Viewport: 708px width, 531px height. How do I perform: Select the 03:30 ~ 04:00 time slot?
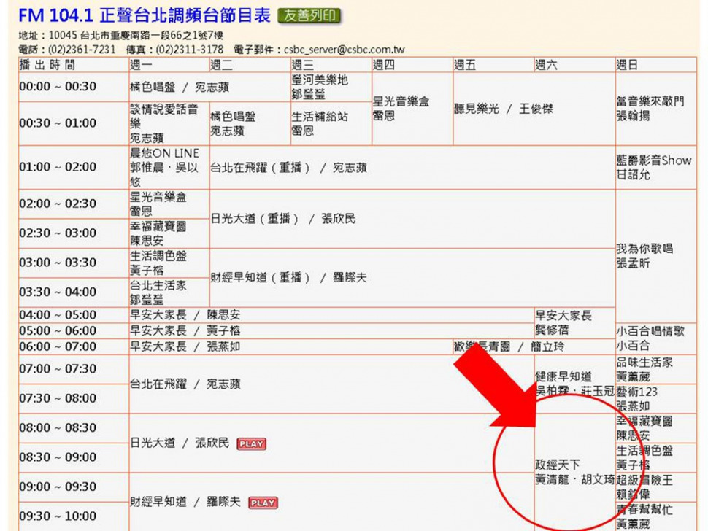(x=74, y=292)
